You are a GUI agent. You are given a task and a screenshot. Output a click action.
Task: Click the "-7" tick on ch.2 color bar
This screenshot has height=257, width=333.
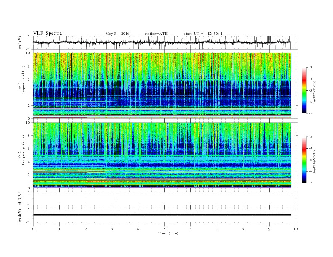[x=310, y=183]
